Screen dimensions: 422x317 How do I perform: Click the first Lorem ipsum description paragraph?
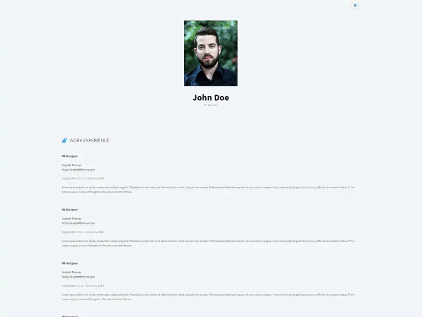point(208,190)
